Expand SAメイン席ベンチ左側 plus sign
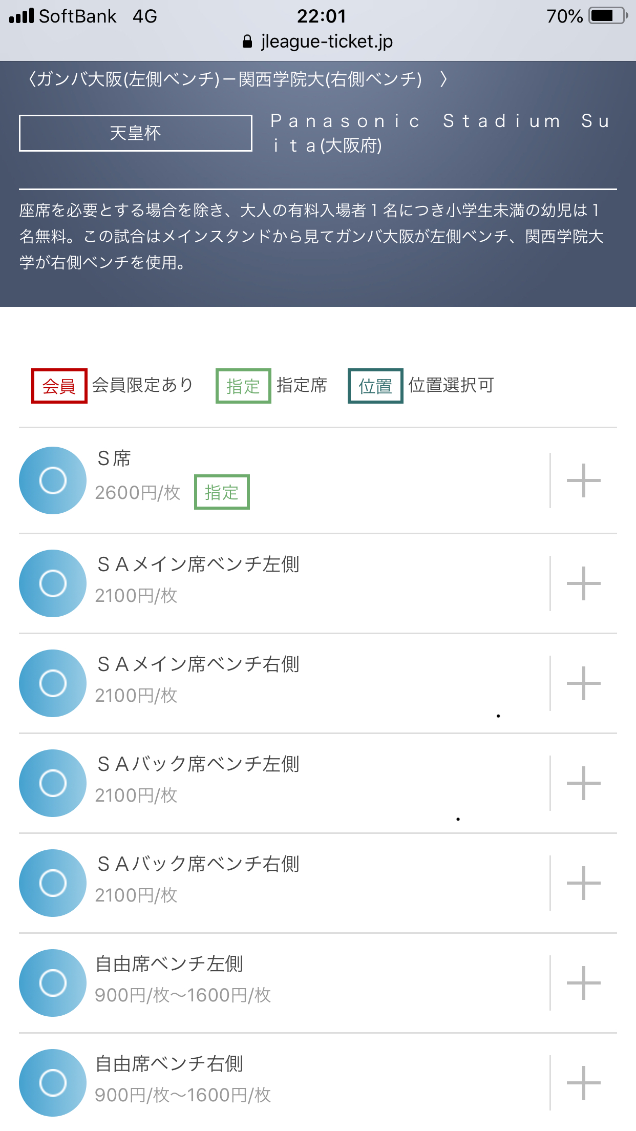Viewport: 636px width, 1131px height. pos(583,583)
